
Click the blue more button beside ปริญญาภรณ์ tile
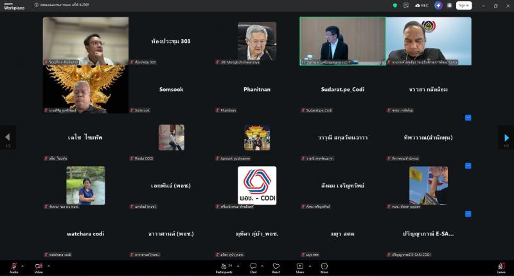(468, 214)
